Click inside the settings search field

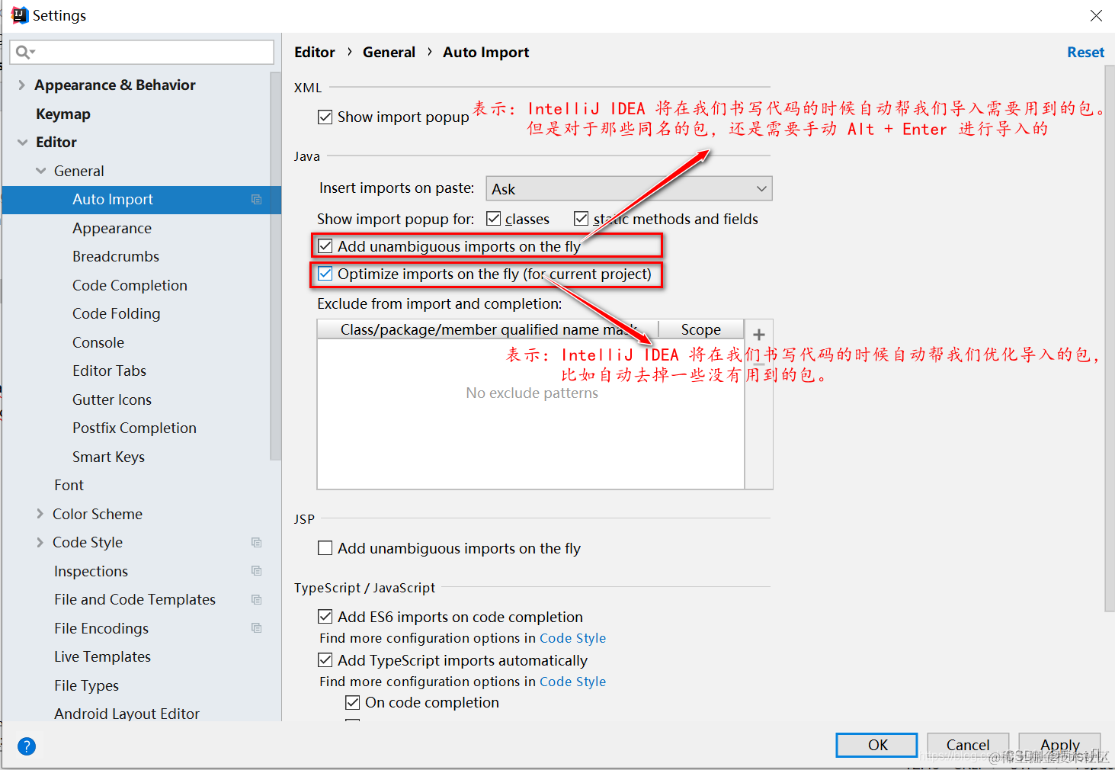click(142, 52)
